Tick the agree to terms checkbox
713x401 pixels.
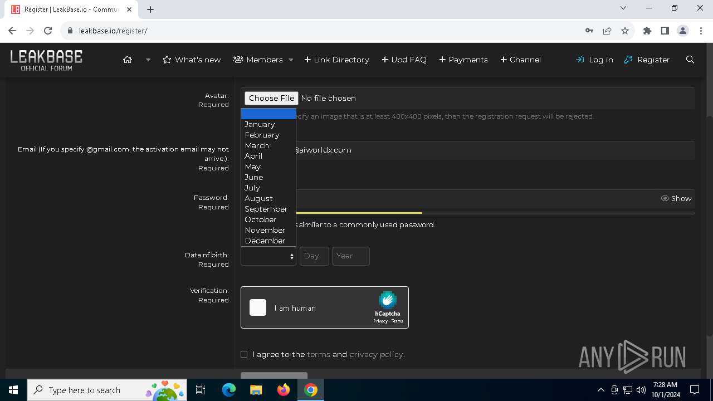point(244,354)
